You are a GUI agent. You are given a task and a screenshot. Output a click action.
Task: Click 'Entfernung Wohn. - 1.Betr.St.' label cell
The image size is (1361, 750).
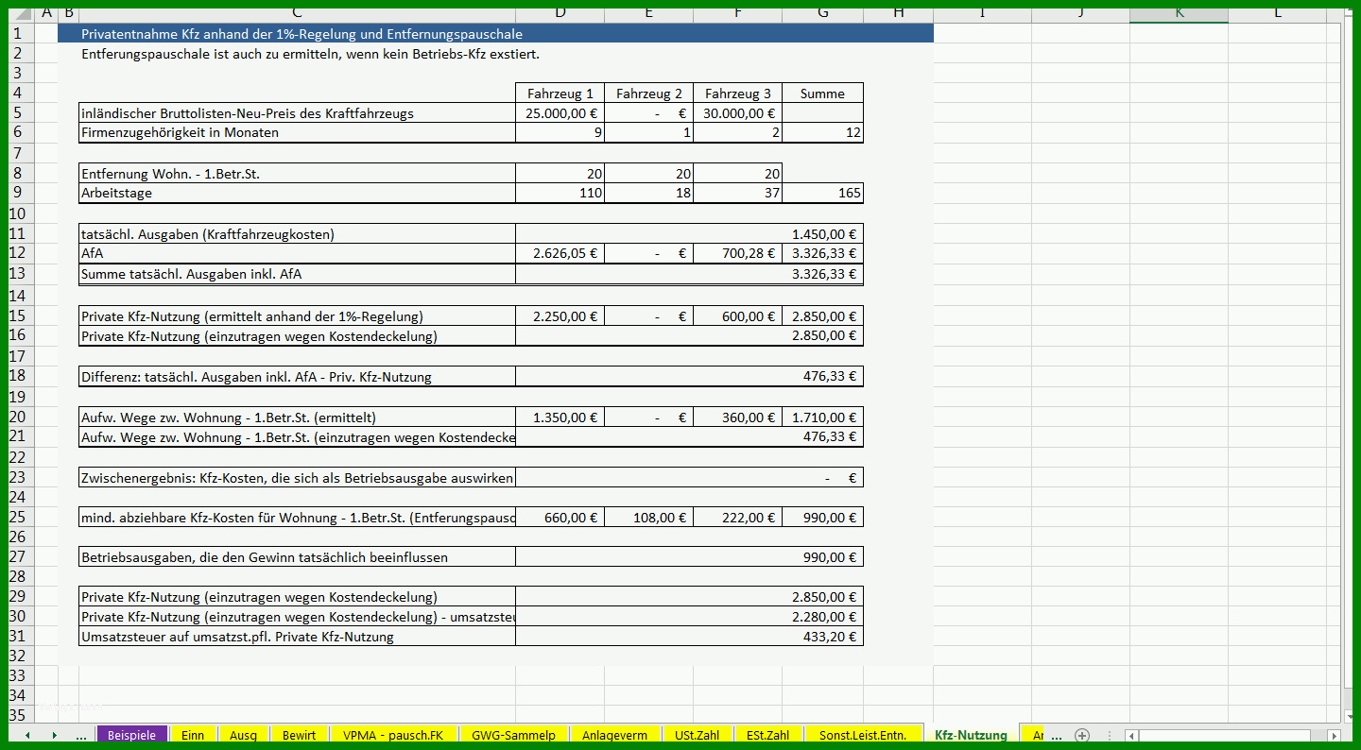(x=297, y=174)
